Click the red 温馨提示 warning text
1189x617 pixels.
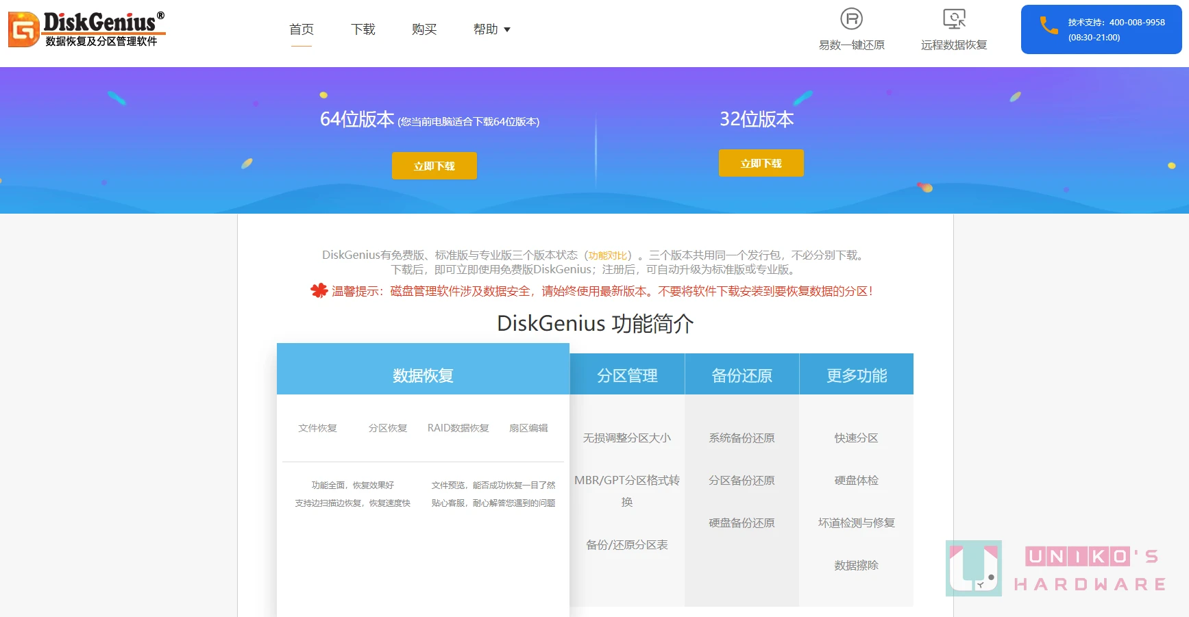coord(602,291)
